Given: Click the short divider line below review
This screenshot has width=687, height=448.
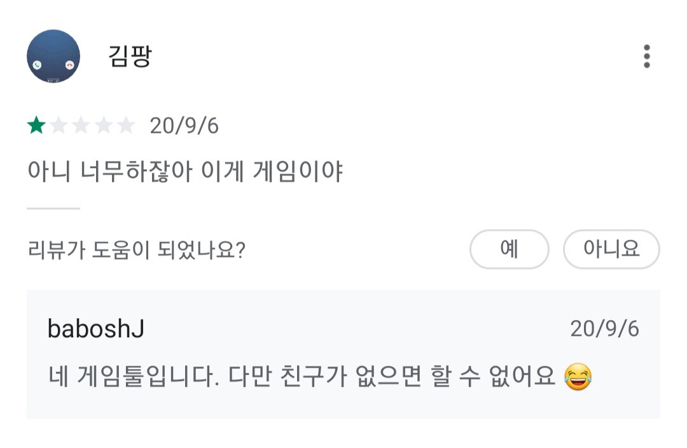Looking at the screenshot, I should (x=53, y=208).
